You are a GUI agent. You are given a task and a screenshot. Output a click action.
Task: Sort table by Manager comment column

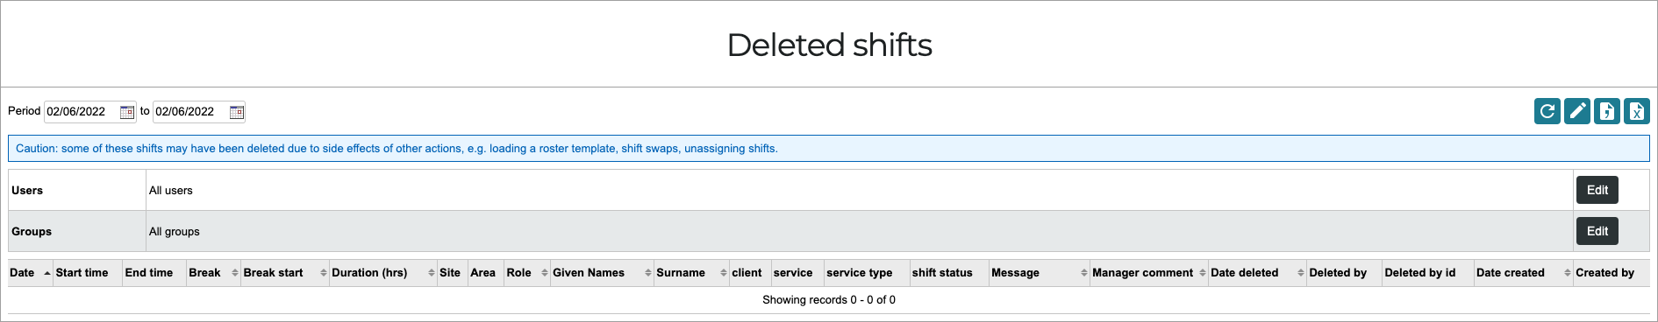point(1149,273)
